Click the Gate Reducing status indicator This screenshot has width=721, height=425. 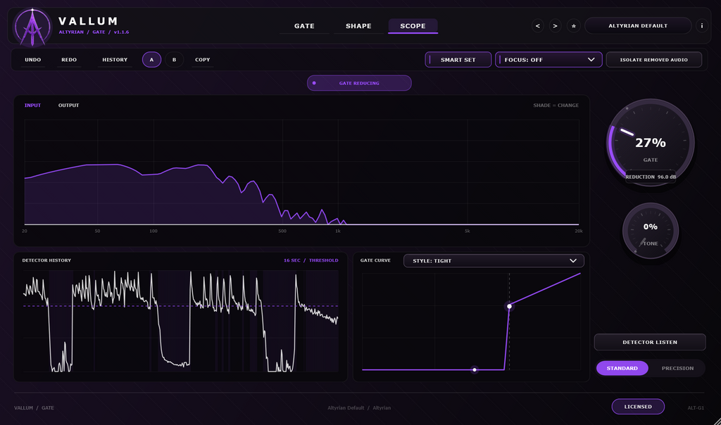(x=359, y=83)
